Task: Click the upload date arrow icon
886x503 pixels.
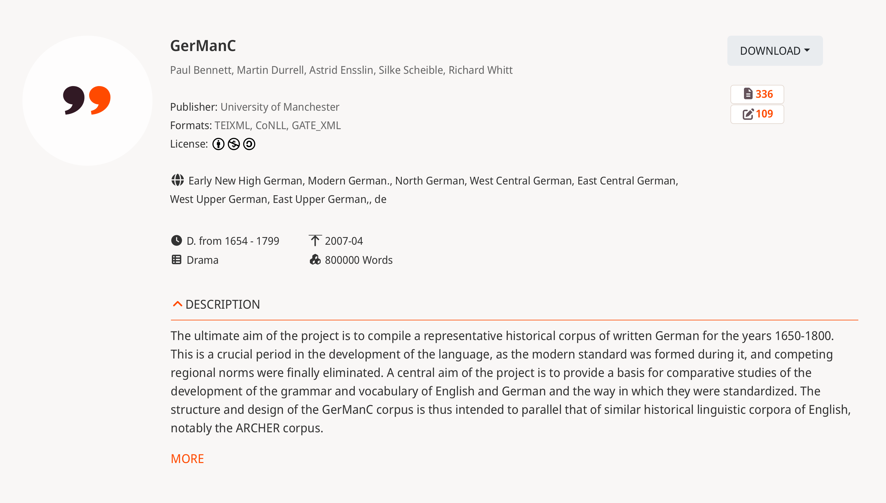Action: point(315,240)
